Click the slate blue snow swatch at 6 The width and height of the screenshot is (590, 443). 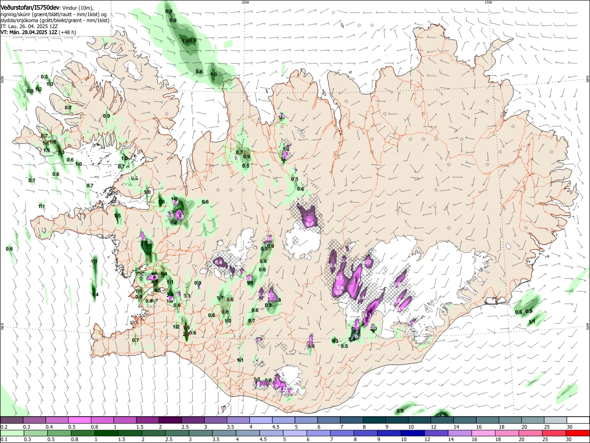click(x=328, y=420)
